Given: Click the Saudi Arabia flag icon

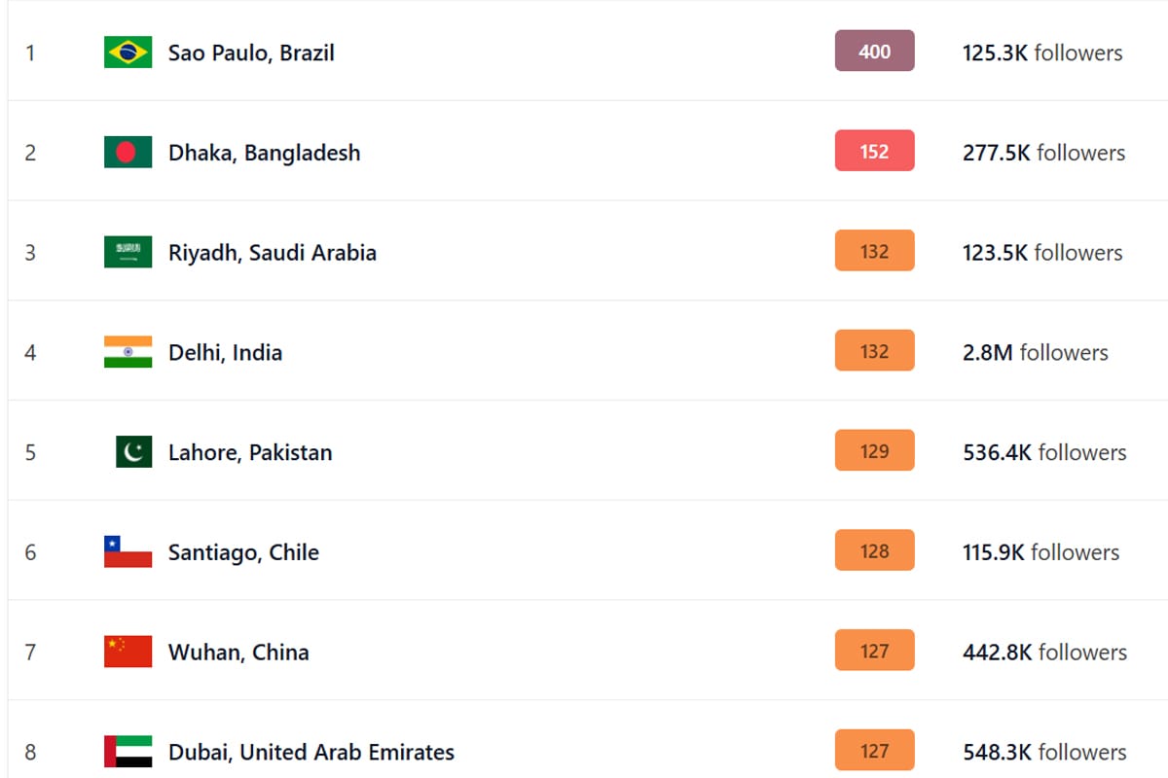Looking at the screenshot, I should [x=128, y=252].
